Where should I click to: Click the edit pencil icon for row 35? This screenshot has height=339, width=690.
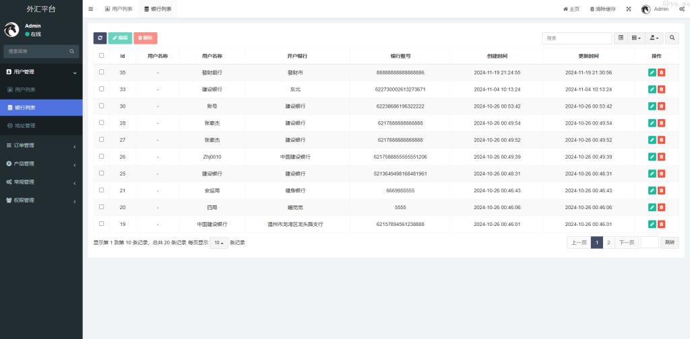tap(652, 72)
